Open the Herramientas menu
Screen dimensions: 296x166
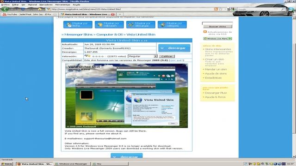tap(62, 5)
